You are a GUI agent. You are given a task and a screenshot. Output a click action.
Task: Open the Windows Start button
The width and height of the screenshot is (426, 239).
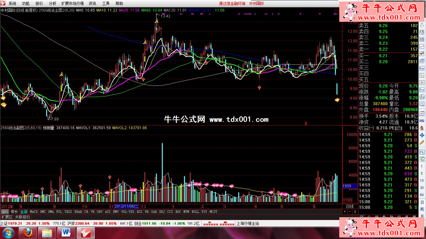click(8, 233)
